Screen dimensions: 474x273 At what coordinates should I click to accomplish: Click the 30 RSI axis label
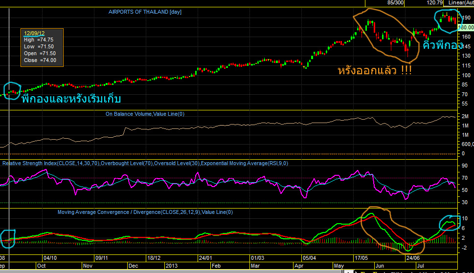point(465,202)
